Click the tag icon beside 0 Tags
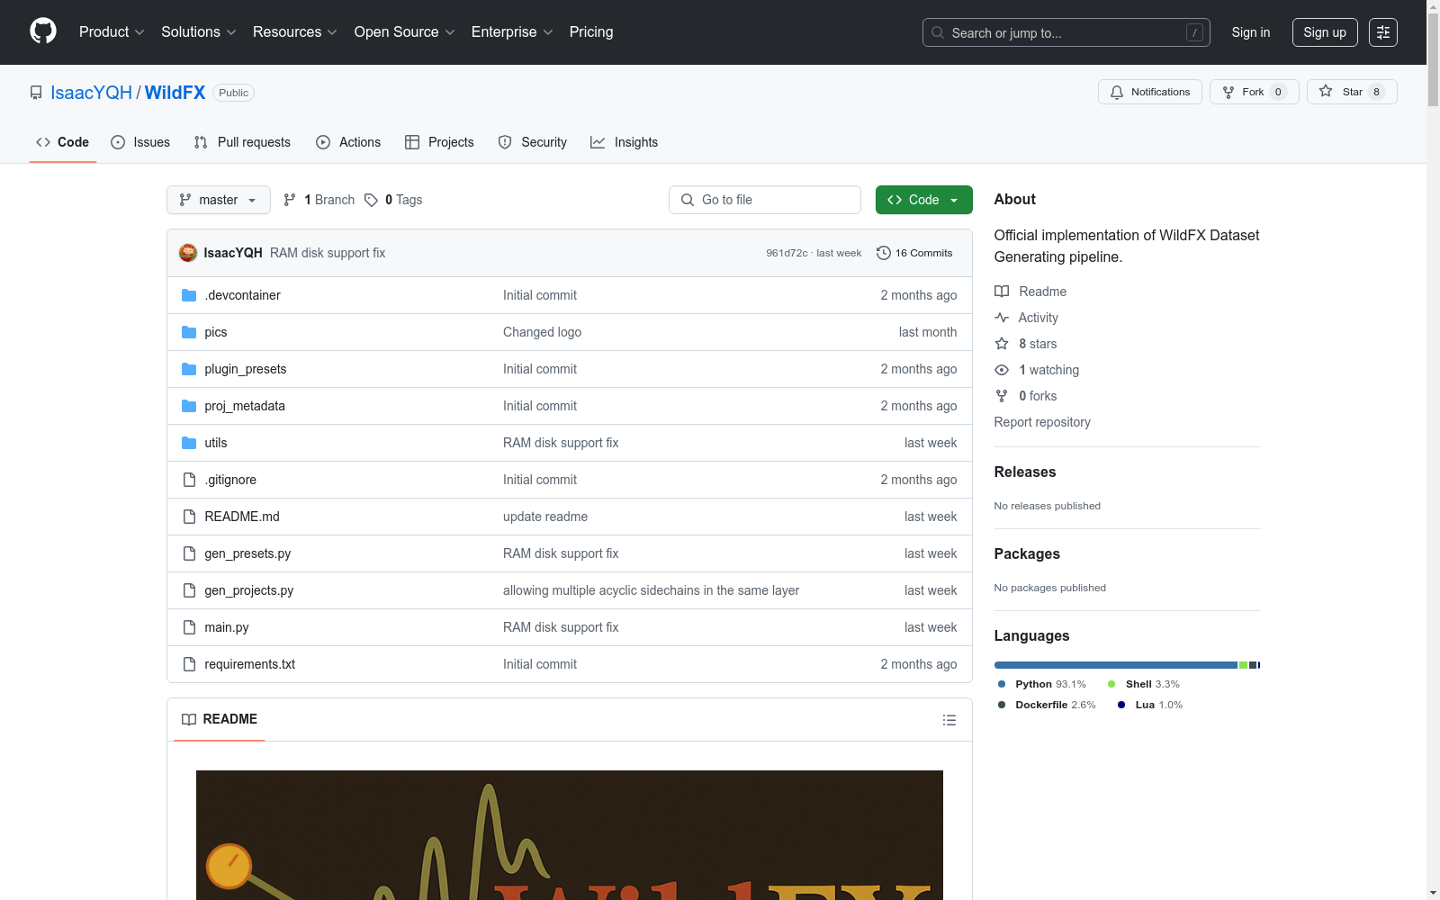 tap(371, 200)
